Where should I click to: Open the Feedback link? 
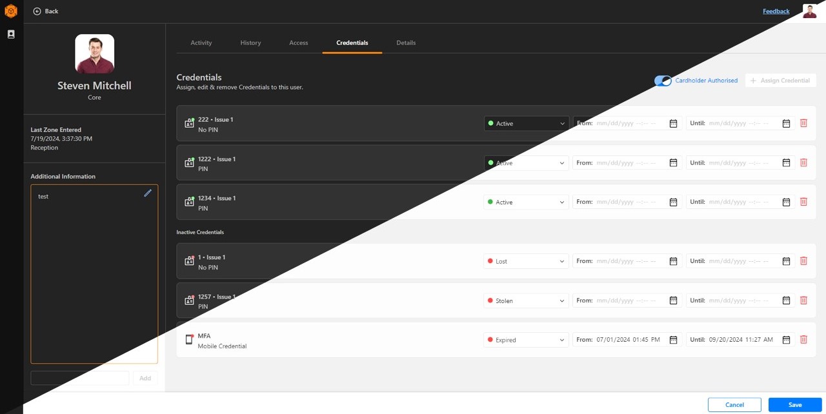[776, 11]
